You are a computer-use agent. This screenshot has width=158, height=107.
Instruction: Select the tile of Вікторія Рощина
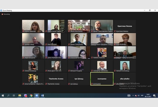coord(79,65)
